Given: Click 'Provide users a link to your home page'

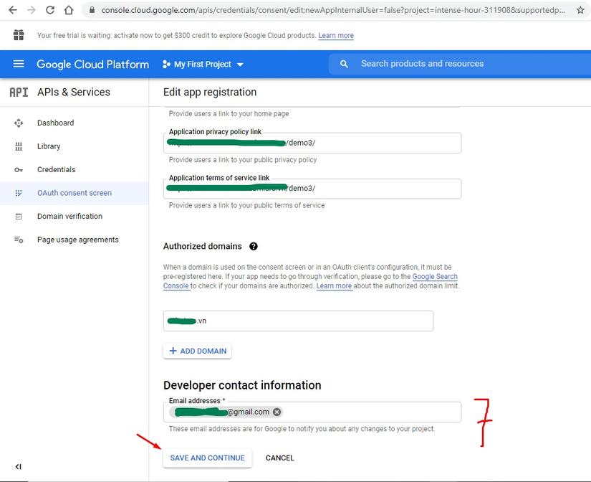Looking at the screenshot, I should [229, 113].
